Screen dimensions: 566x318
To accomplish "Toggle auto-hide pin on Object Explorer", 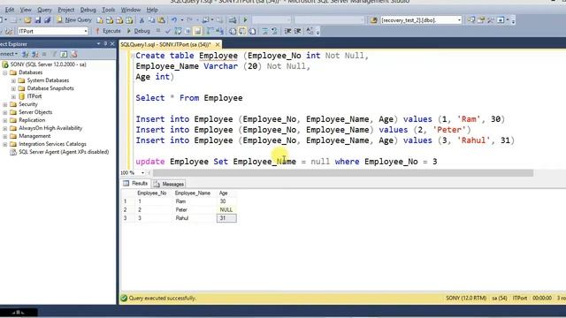I will coord(105,43).
